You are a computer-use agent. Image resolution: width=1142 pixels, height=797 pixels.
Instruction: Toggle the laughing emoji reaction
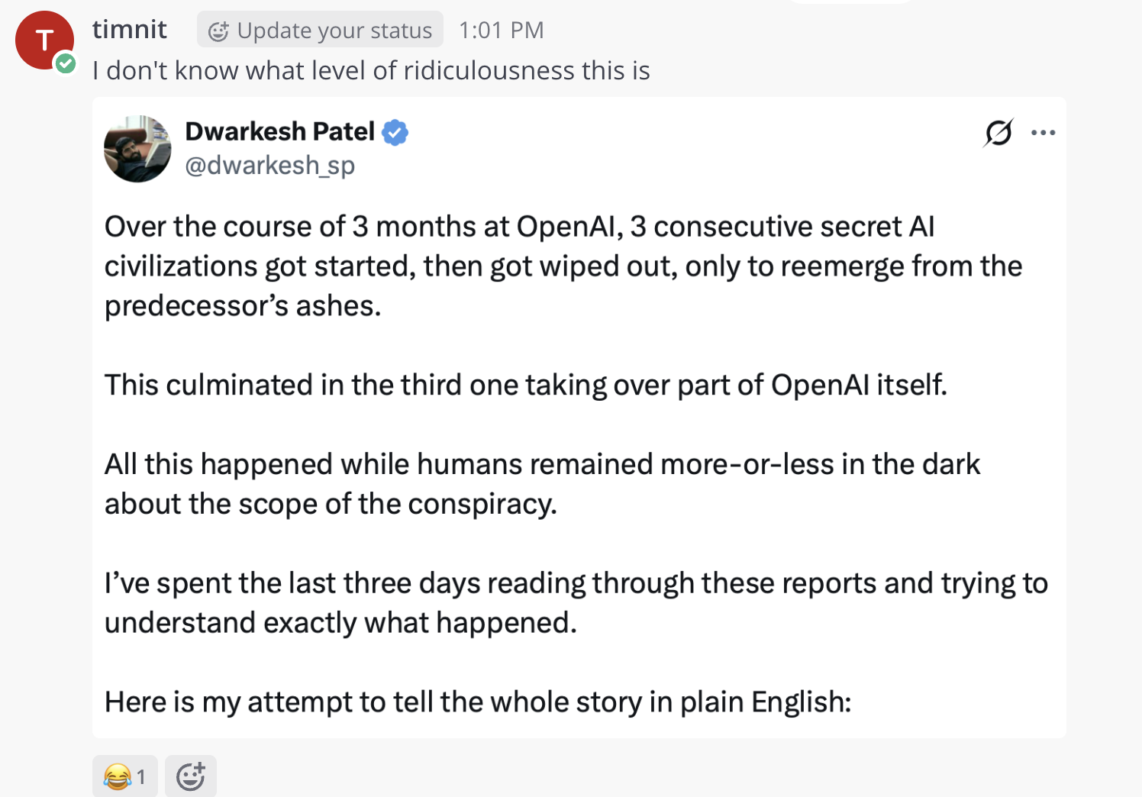point(125,776)
